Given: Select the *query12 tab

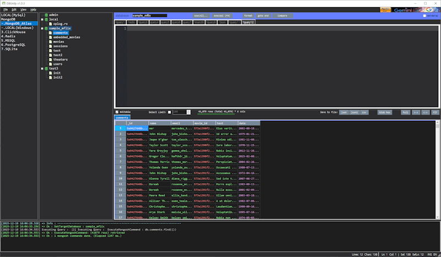Looking at the screenshot, I should [248, 22].
